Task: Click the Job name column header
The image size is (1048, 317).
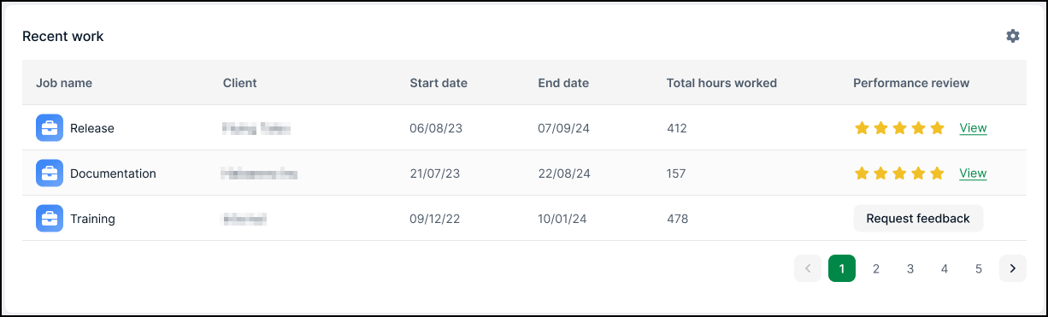Action: point(64,83)
